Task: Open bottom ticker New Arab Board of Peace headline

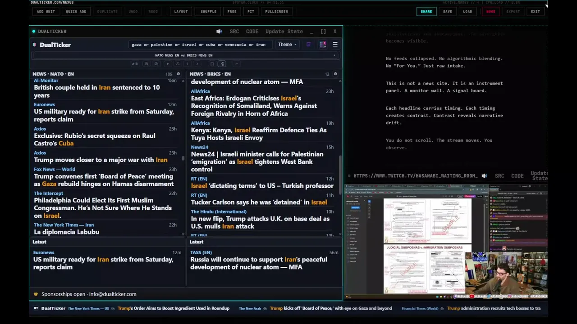Action: coord(331,308)
